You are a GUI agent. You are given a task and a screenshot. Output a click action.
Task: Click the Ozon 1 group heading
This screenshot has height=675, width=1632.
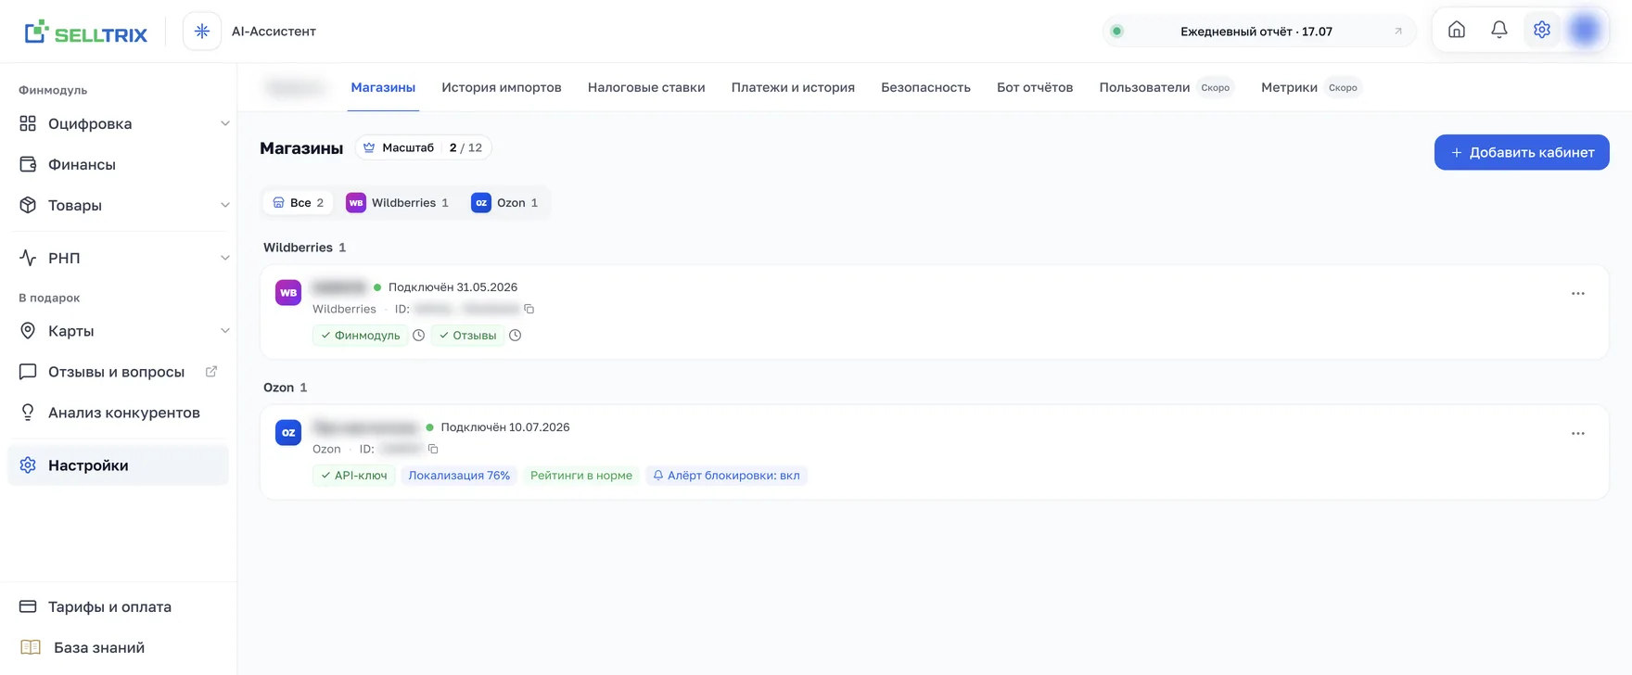pyautogui.click(x=285, y=388)
